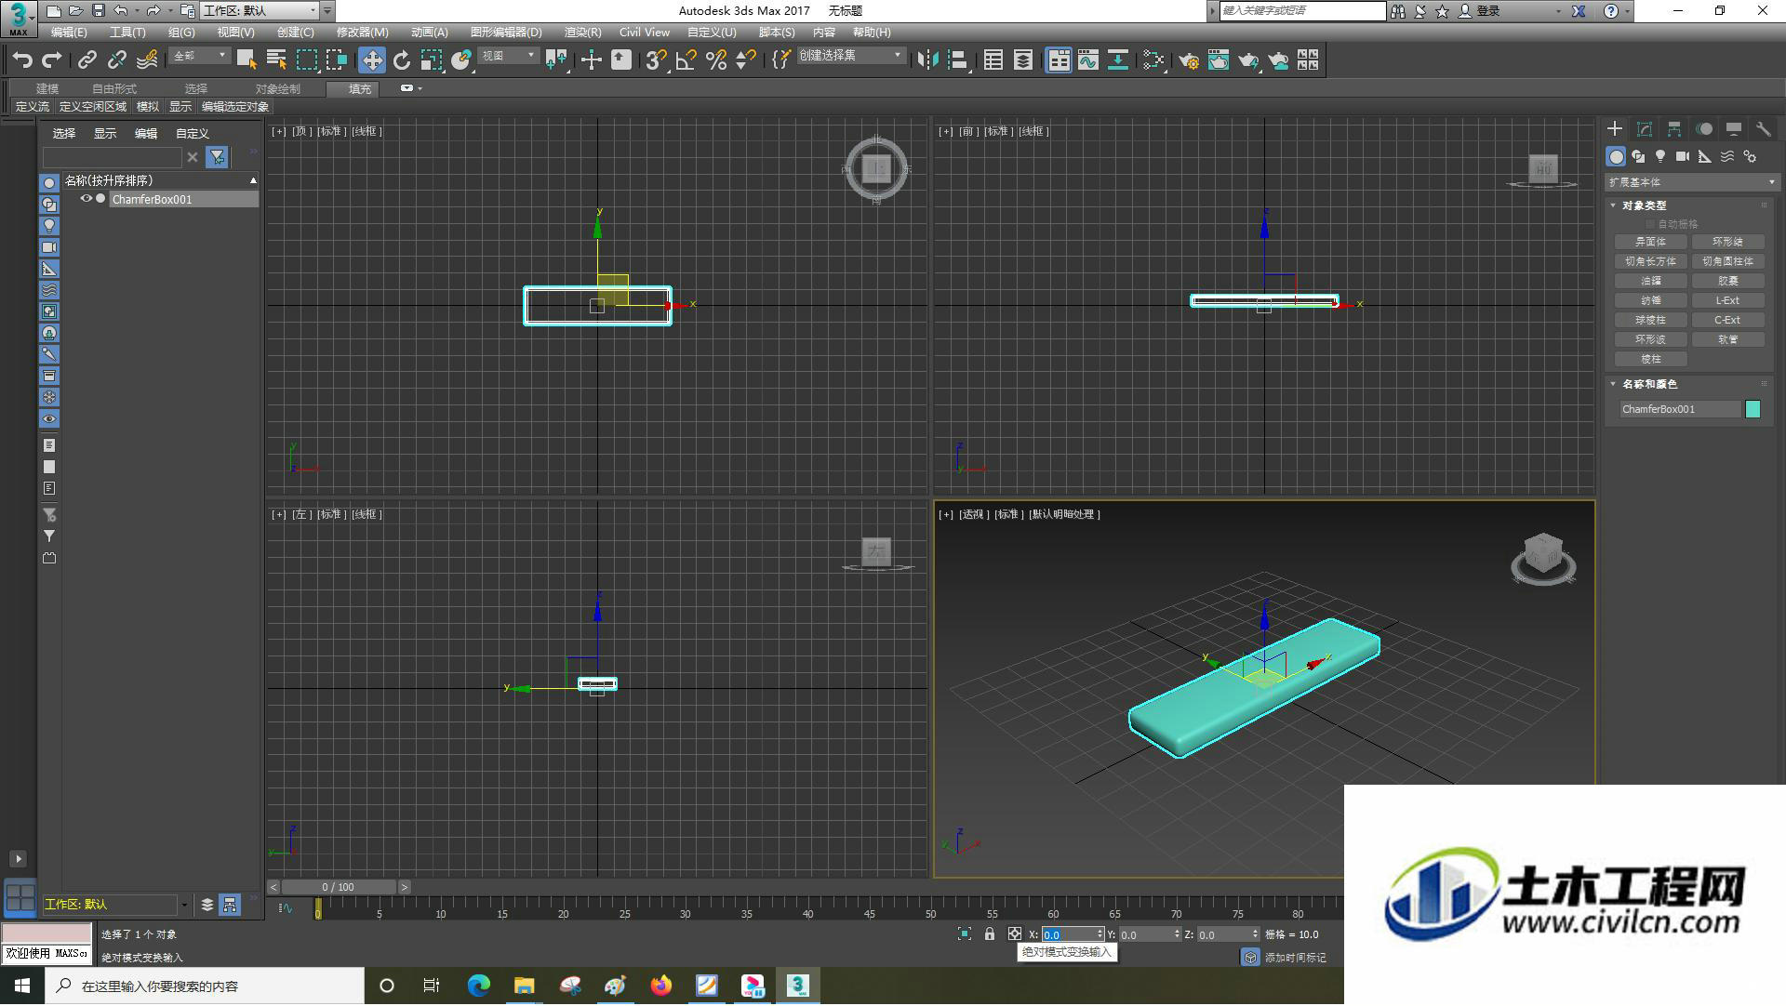Screen dimensions: 1786x1006
Task: Toggle Window/Crossing selection mode
Action: (337, 60)
